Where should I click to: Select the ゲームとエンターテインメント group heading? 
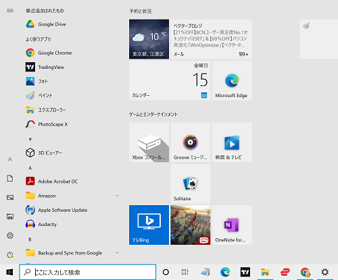click(x=153, y=115)
